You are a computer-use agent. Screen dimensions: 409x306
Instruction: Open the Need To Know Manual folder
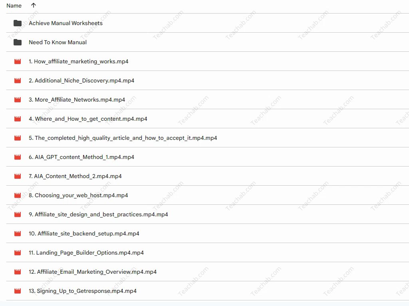tap(58, 42)
